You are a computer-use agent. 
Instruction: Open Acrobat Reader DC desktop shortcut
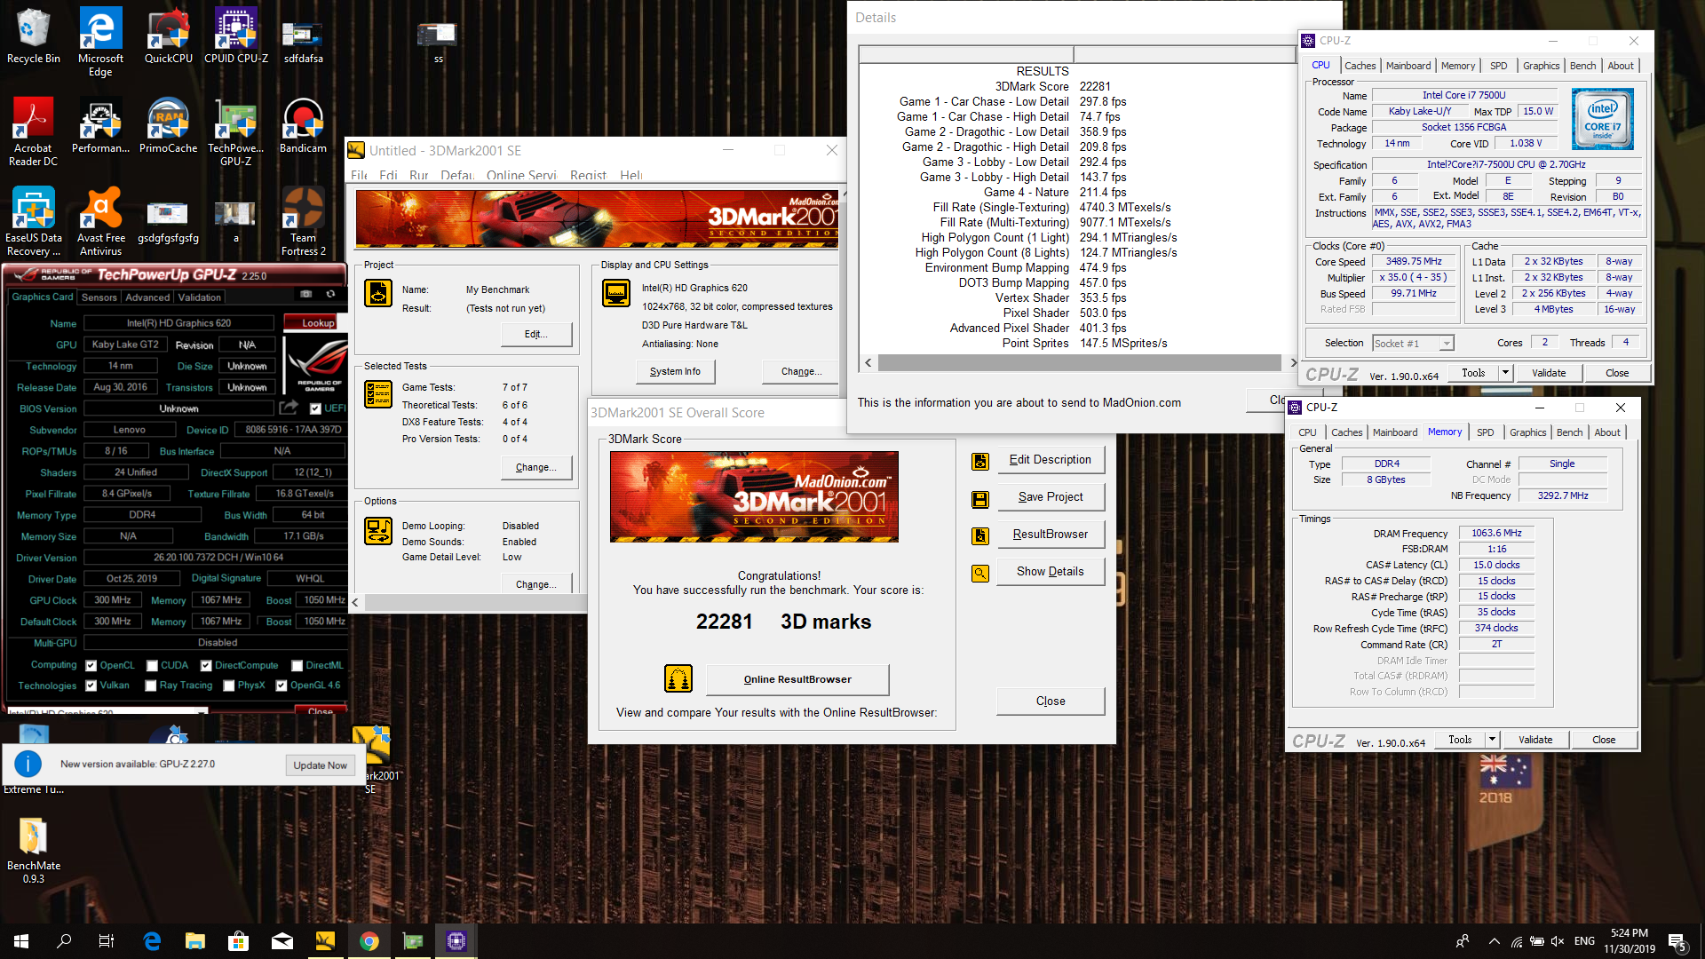(34, 132)
